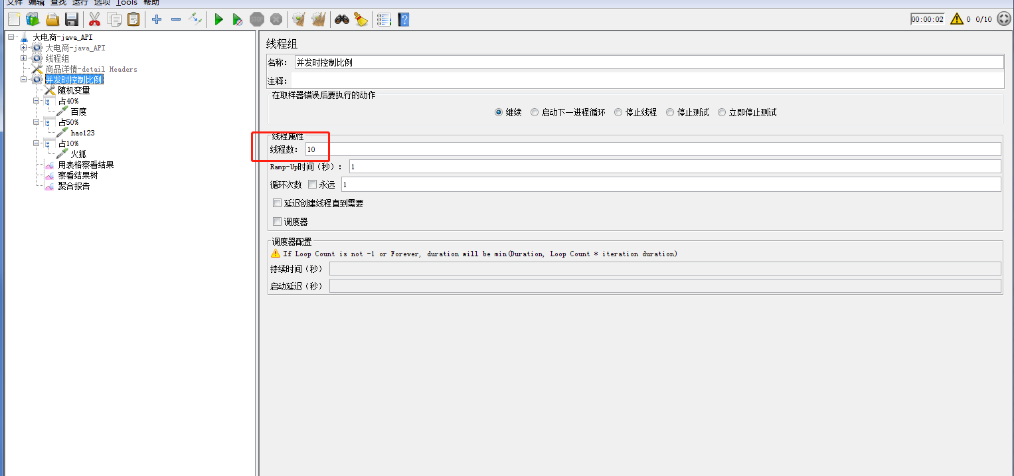Screen dimensions: 1014x476
Task: Collapse all tree nodes with minus icon
Action: 176,19
